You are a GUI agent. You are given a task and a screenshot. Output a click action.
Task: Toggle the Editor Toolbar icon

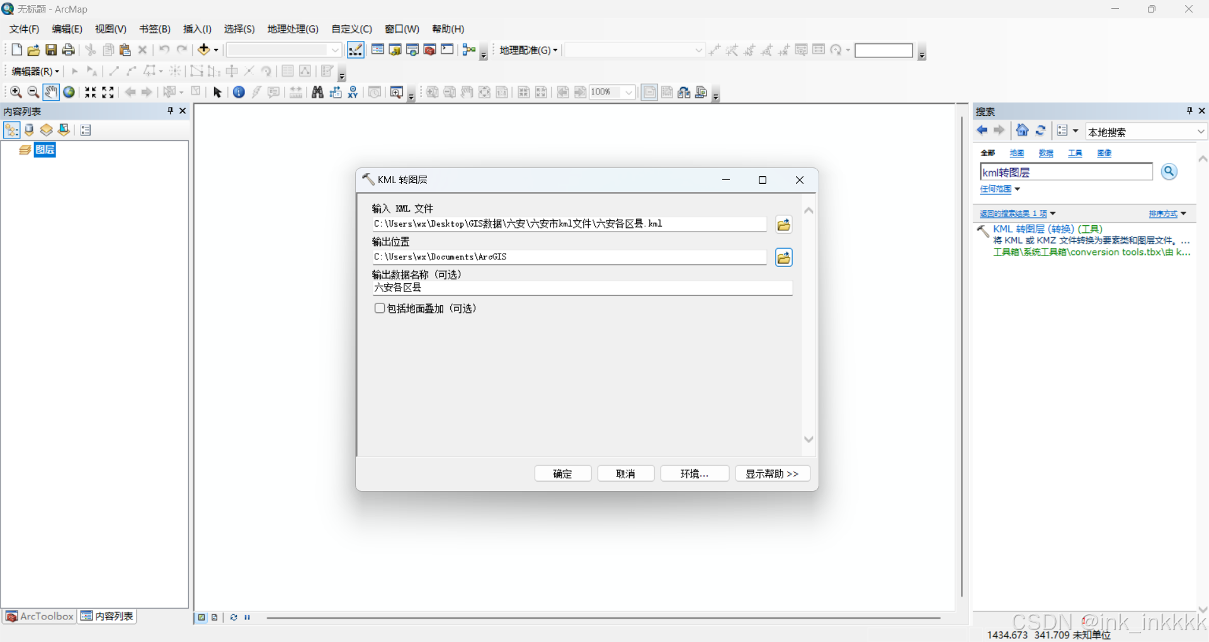[x=356, y=50]
